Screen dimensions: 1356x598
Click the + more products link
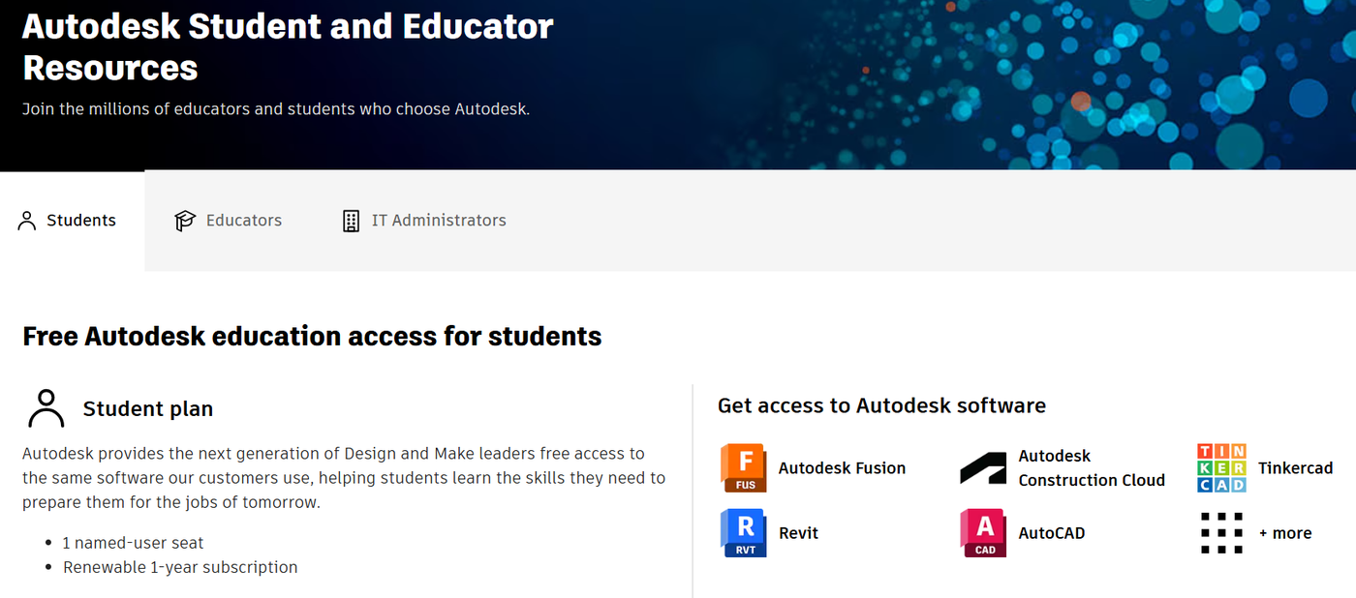point(1285,533)
